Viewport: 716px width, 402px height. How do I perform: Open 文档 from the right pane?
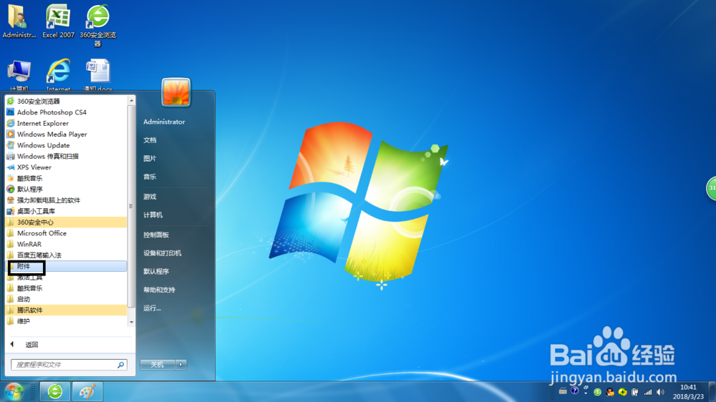tap(150, 140)
